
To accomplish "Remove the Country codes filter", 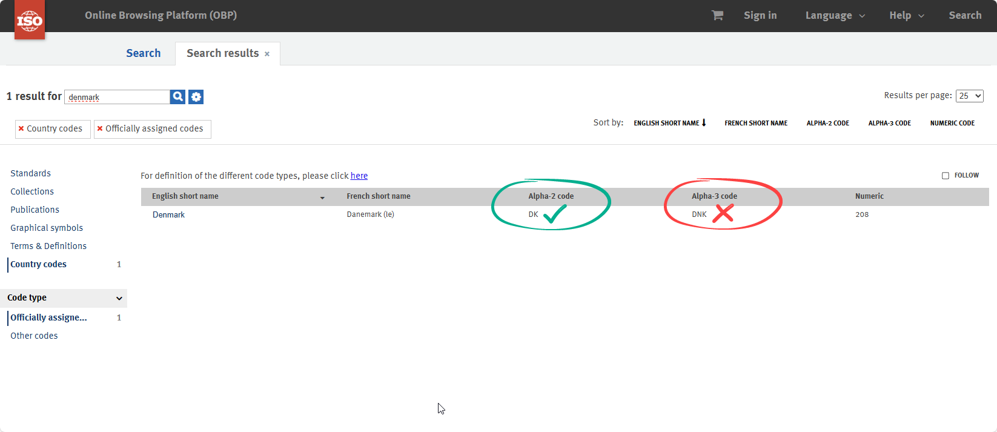I will coord(21,128).
